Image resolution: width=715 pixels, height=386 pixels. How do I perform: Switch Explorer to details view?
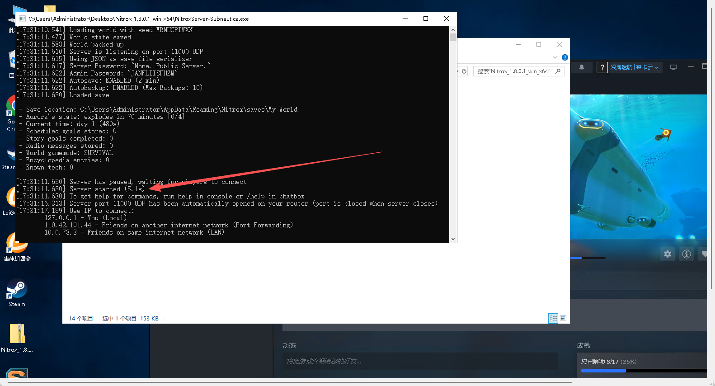(553, 318)
